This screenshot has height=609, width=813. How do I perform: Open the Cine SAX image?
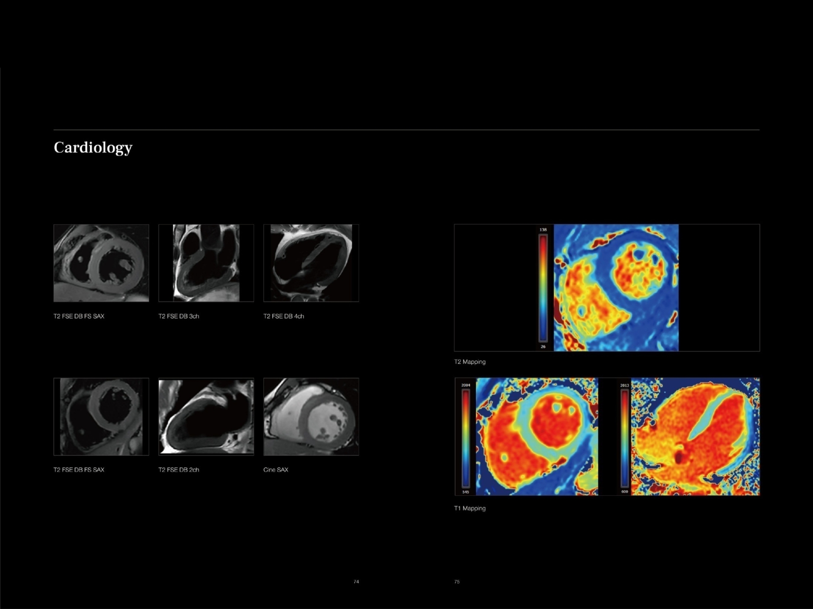tap(310, 416)
